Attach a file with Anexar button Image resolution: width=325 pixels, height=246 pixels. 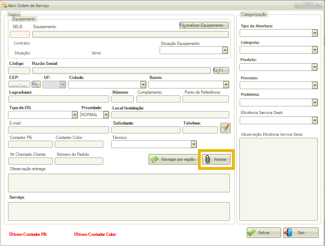[216, 159]
